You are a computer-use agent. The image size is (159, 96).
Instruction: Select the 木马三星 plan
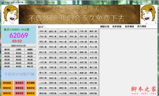click(x=93, y=52)
